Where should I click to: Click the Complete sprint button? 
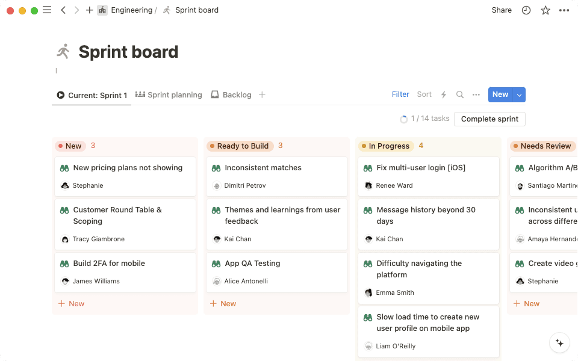[489, 119]
